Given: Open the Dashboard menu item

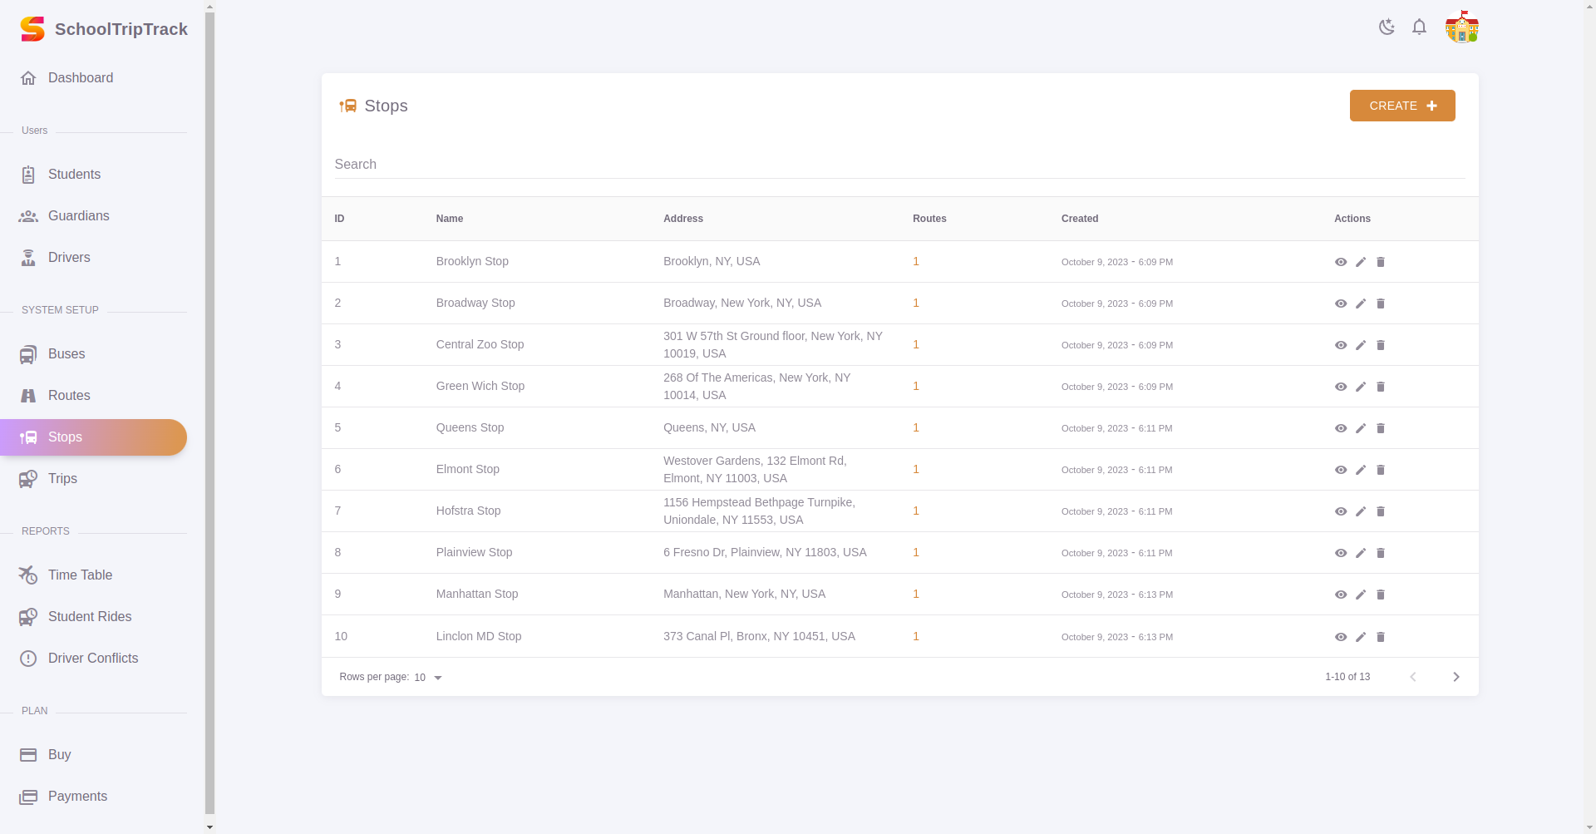Looking at the screenshot, I should (x=80, y=78).
